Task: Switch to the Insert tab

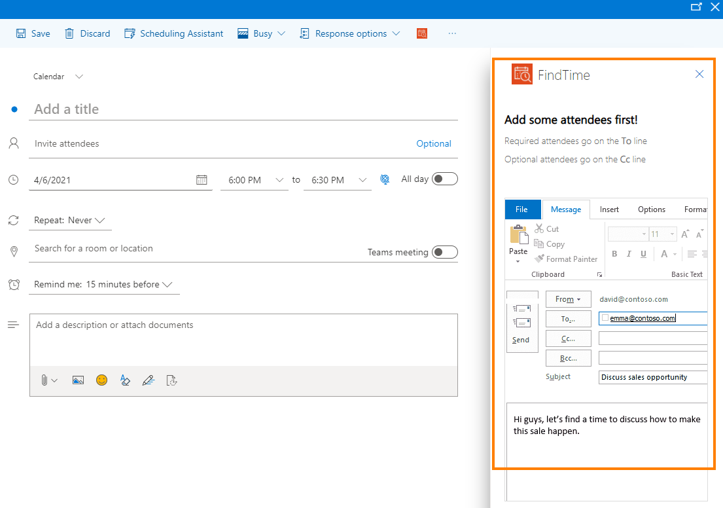Action: click(609, 209)
